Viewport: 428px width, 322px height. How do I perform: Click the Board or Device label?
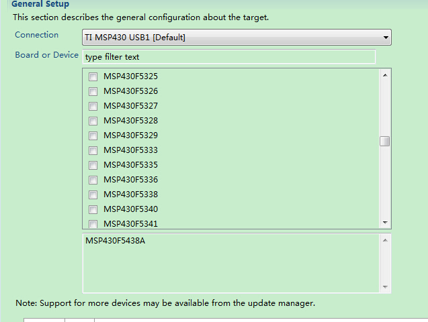click(46, 55)
